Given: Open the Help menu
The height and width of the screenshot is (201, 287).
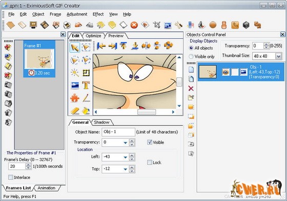Looking at the screenshot, I should [x=127, y=14].
